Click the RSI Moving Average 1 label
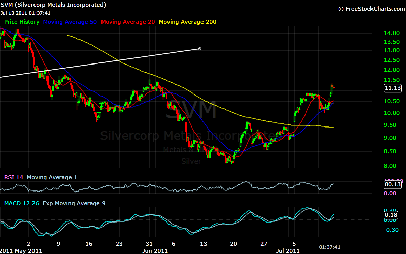The height and width of the screenshot is (254, 406). click(52, 177)
